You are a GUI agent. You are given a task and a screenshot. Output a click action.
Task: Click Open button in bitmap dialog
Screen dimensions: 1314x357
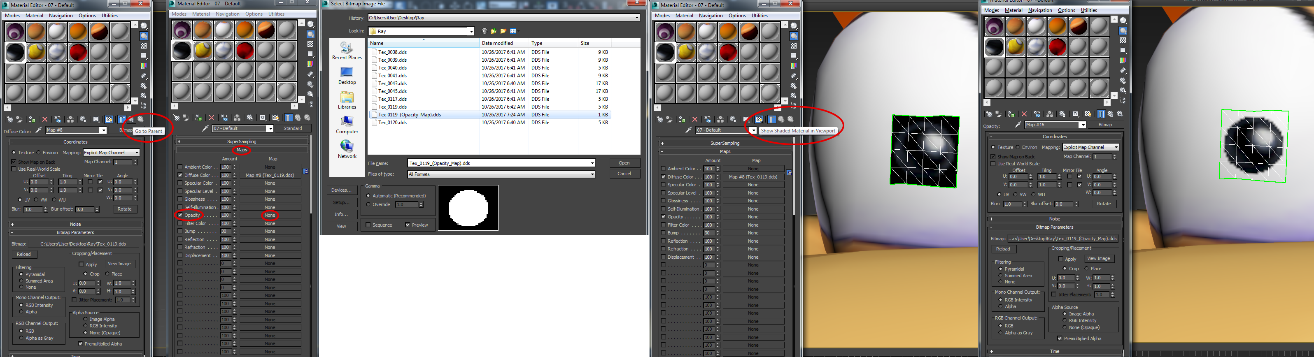(624, 163)
